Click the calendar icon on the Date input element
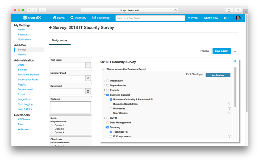Screen dimensions: 259x162 pos(88,91)
